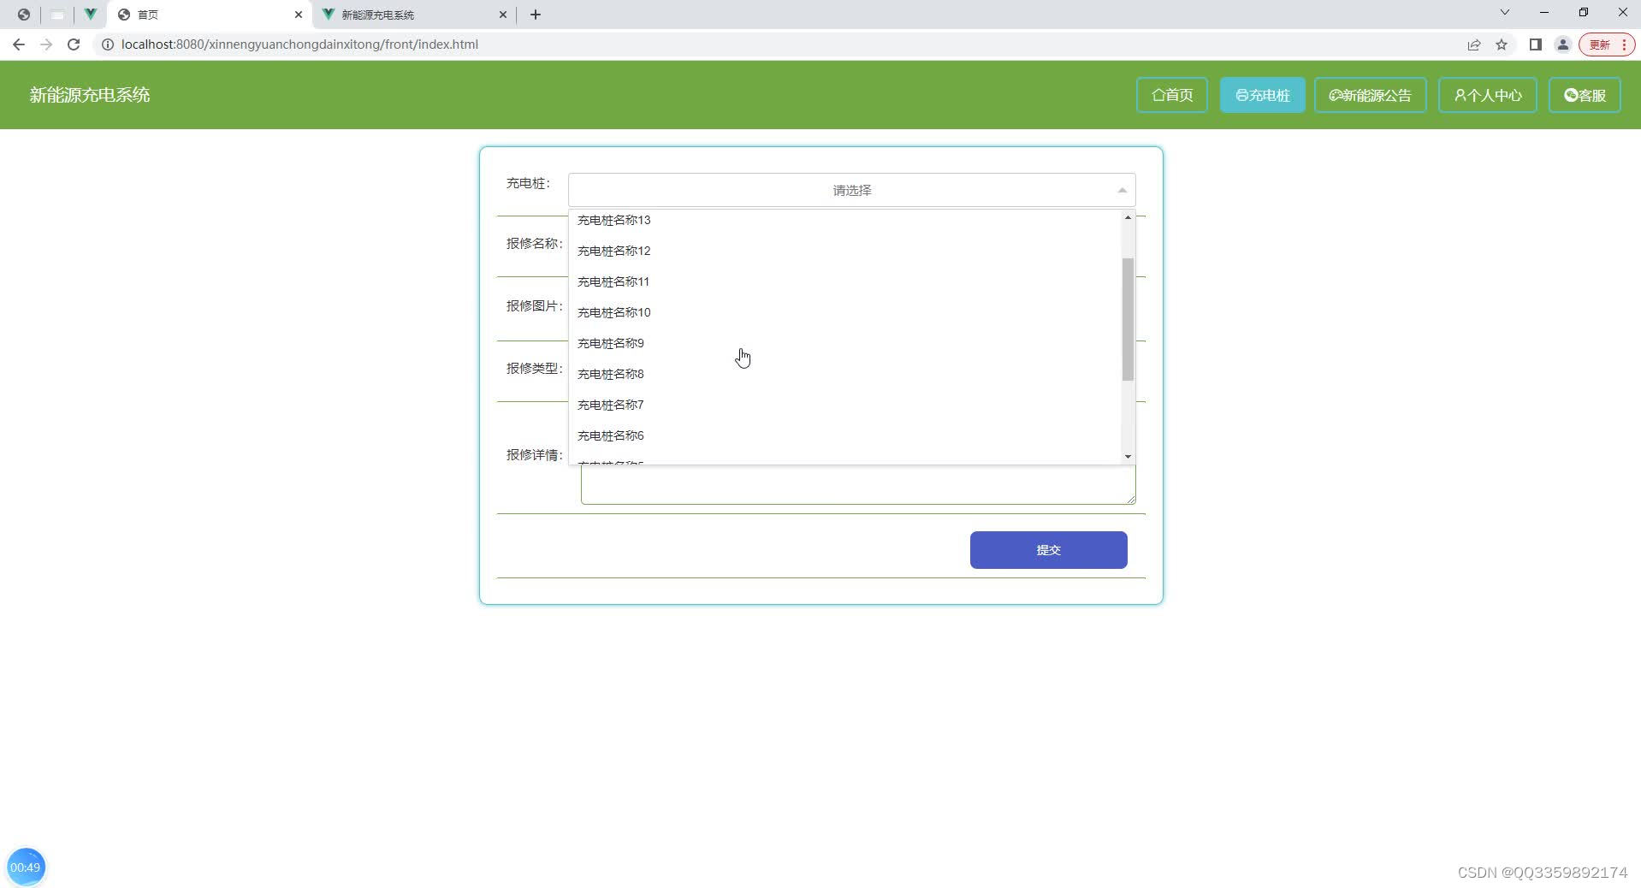This screenshot has width=1641, height=888.
Task: Switch to the 首页 browser tab
Action: tap(210, 15)
